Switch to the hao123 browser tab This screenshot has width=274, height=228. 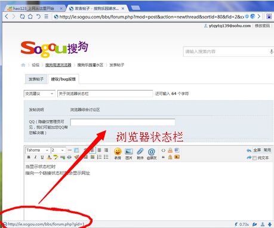click(x=33, y=8)
